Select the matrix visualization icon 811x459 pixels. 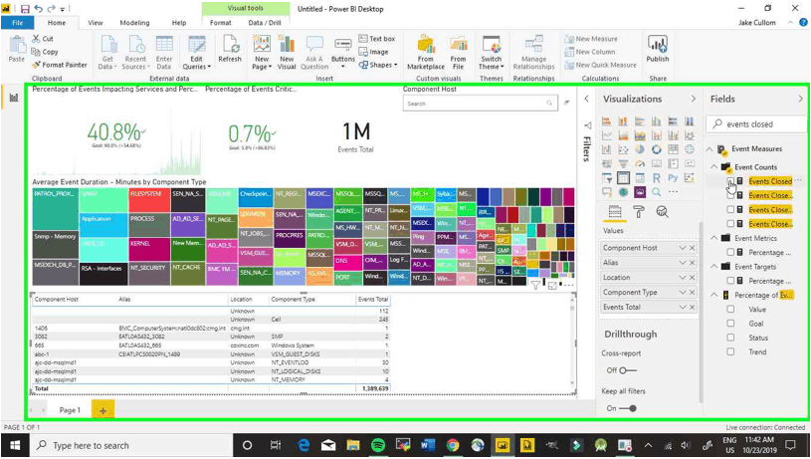point(640,177)
